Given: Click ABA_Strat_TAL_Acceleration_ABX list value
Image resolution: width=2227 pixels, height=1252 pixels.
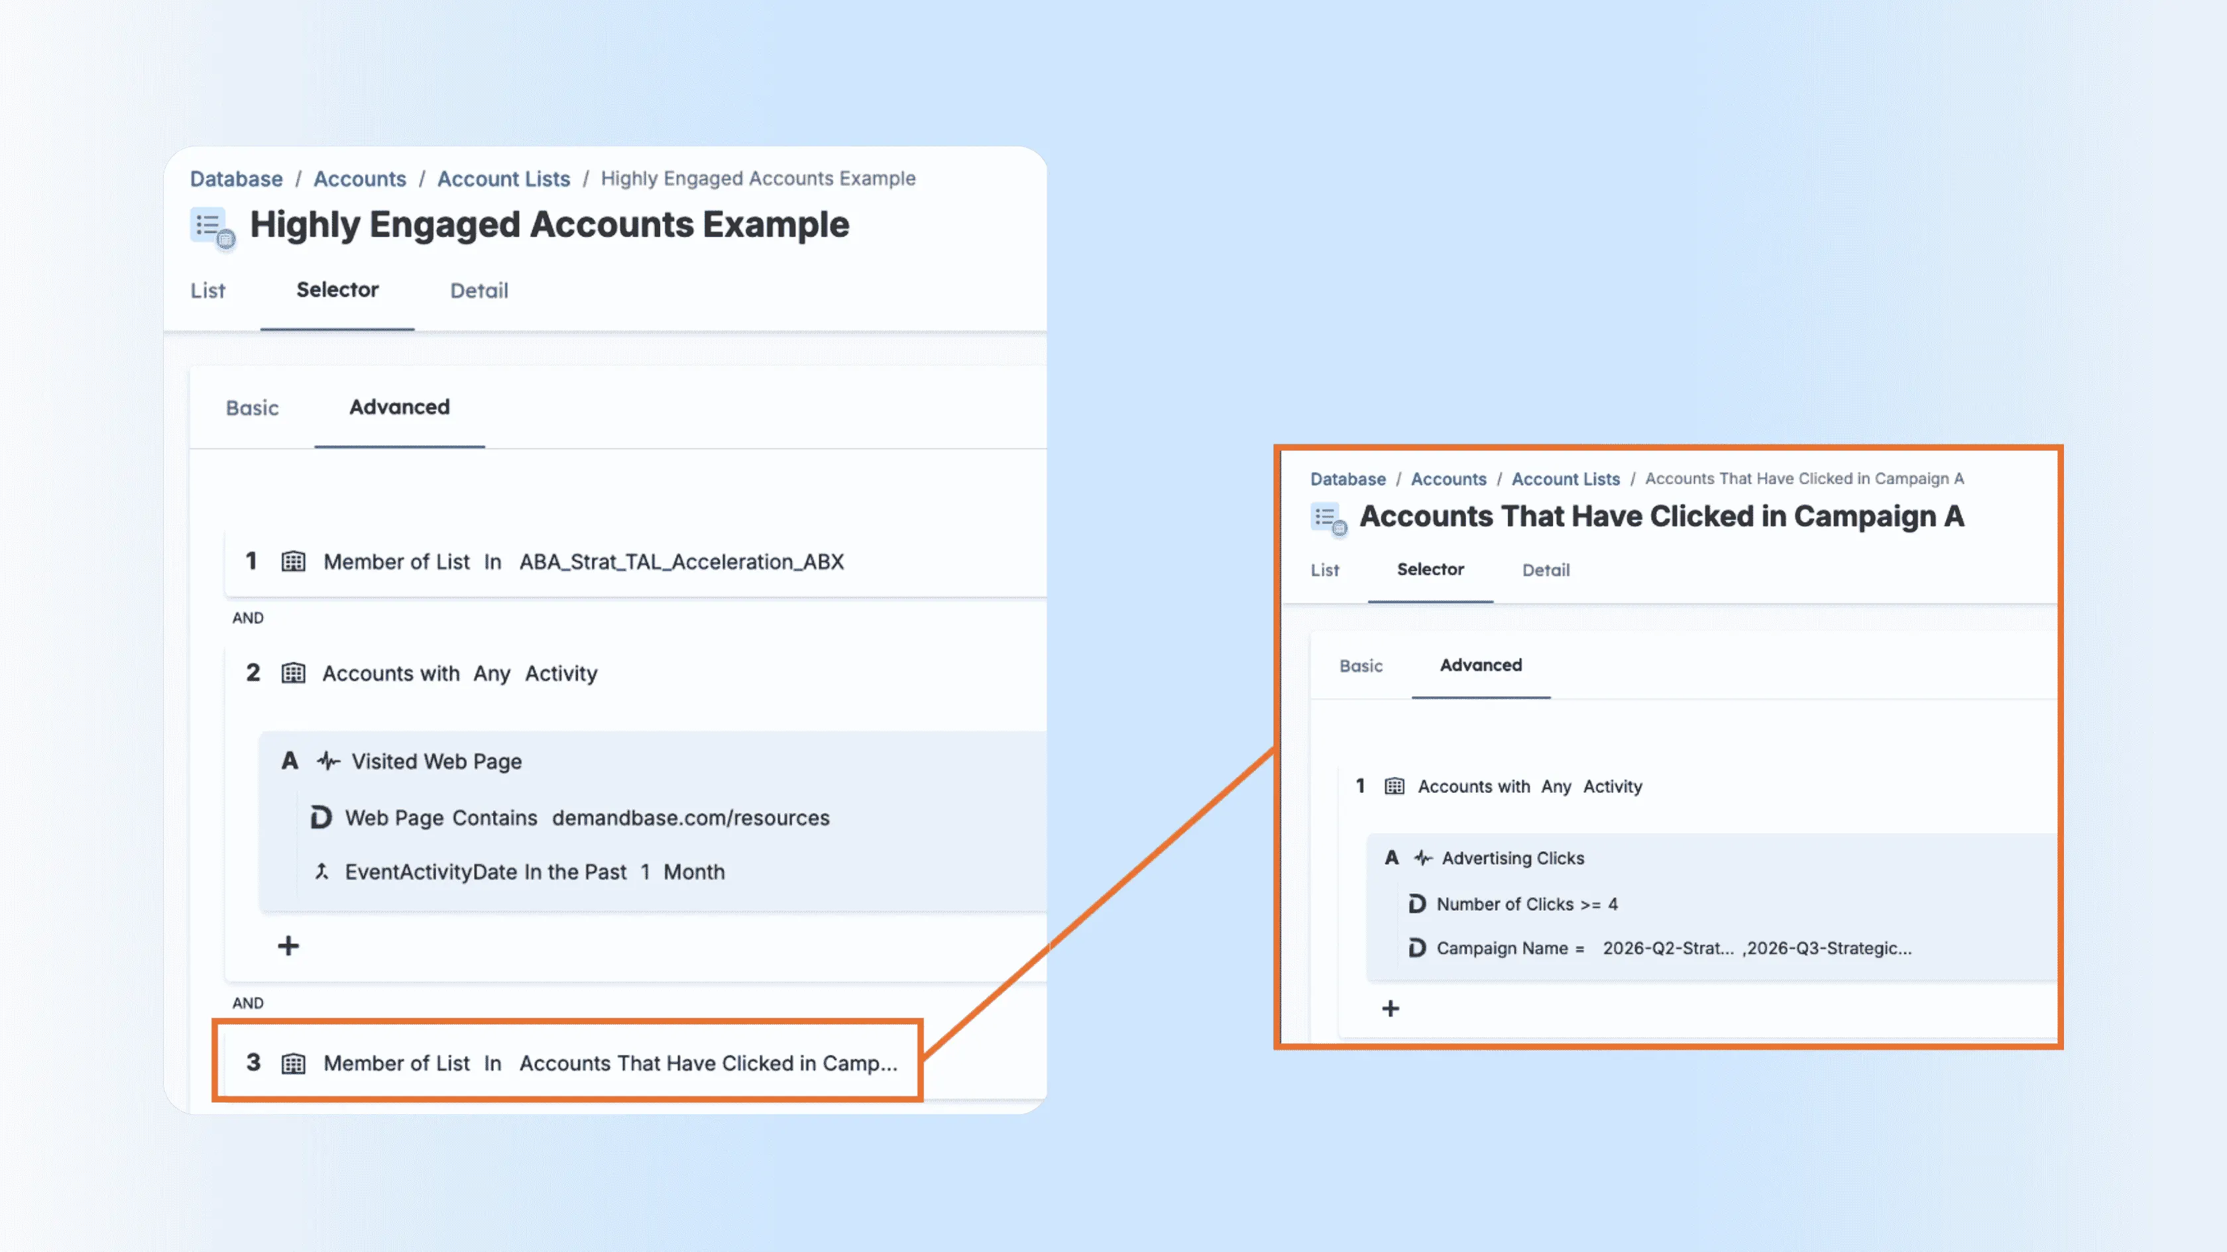Looking at the screenshot, I should (x=681, y=562).
